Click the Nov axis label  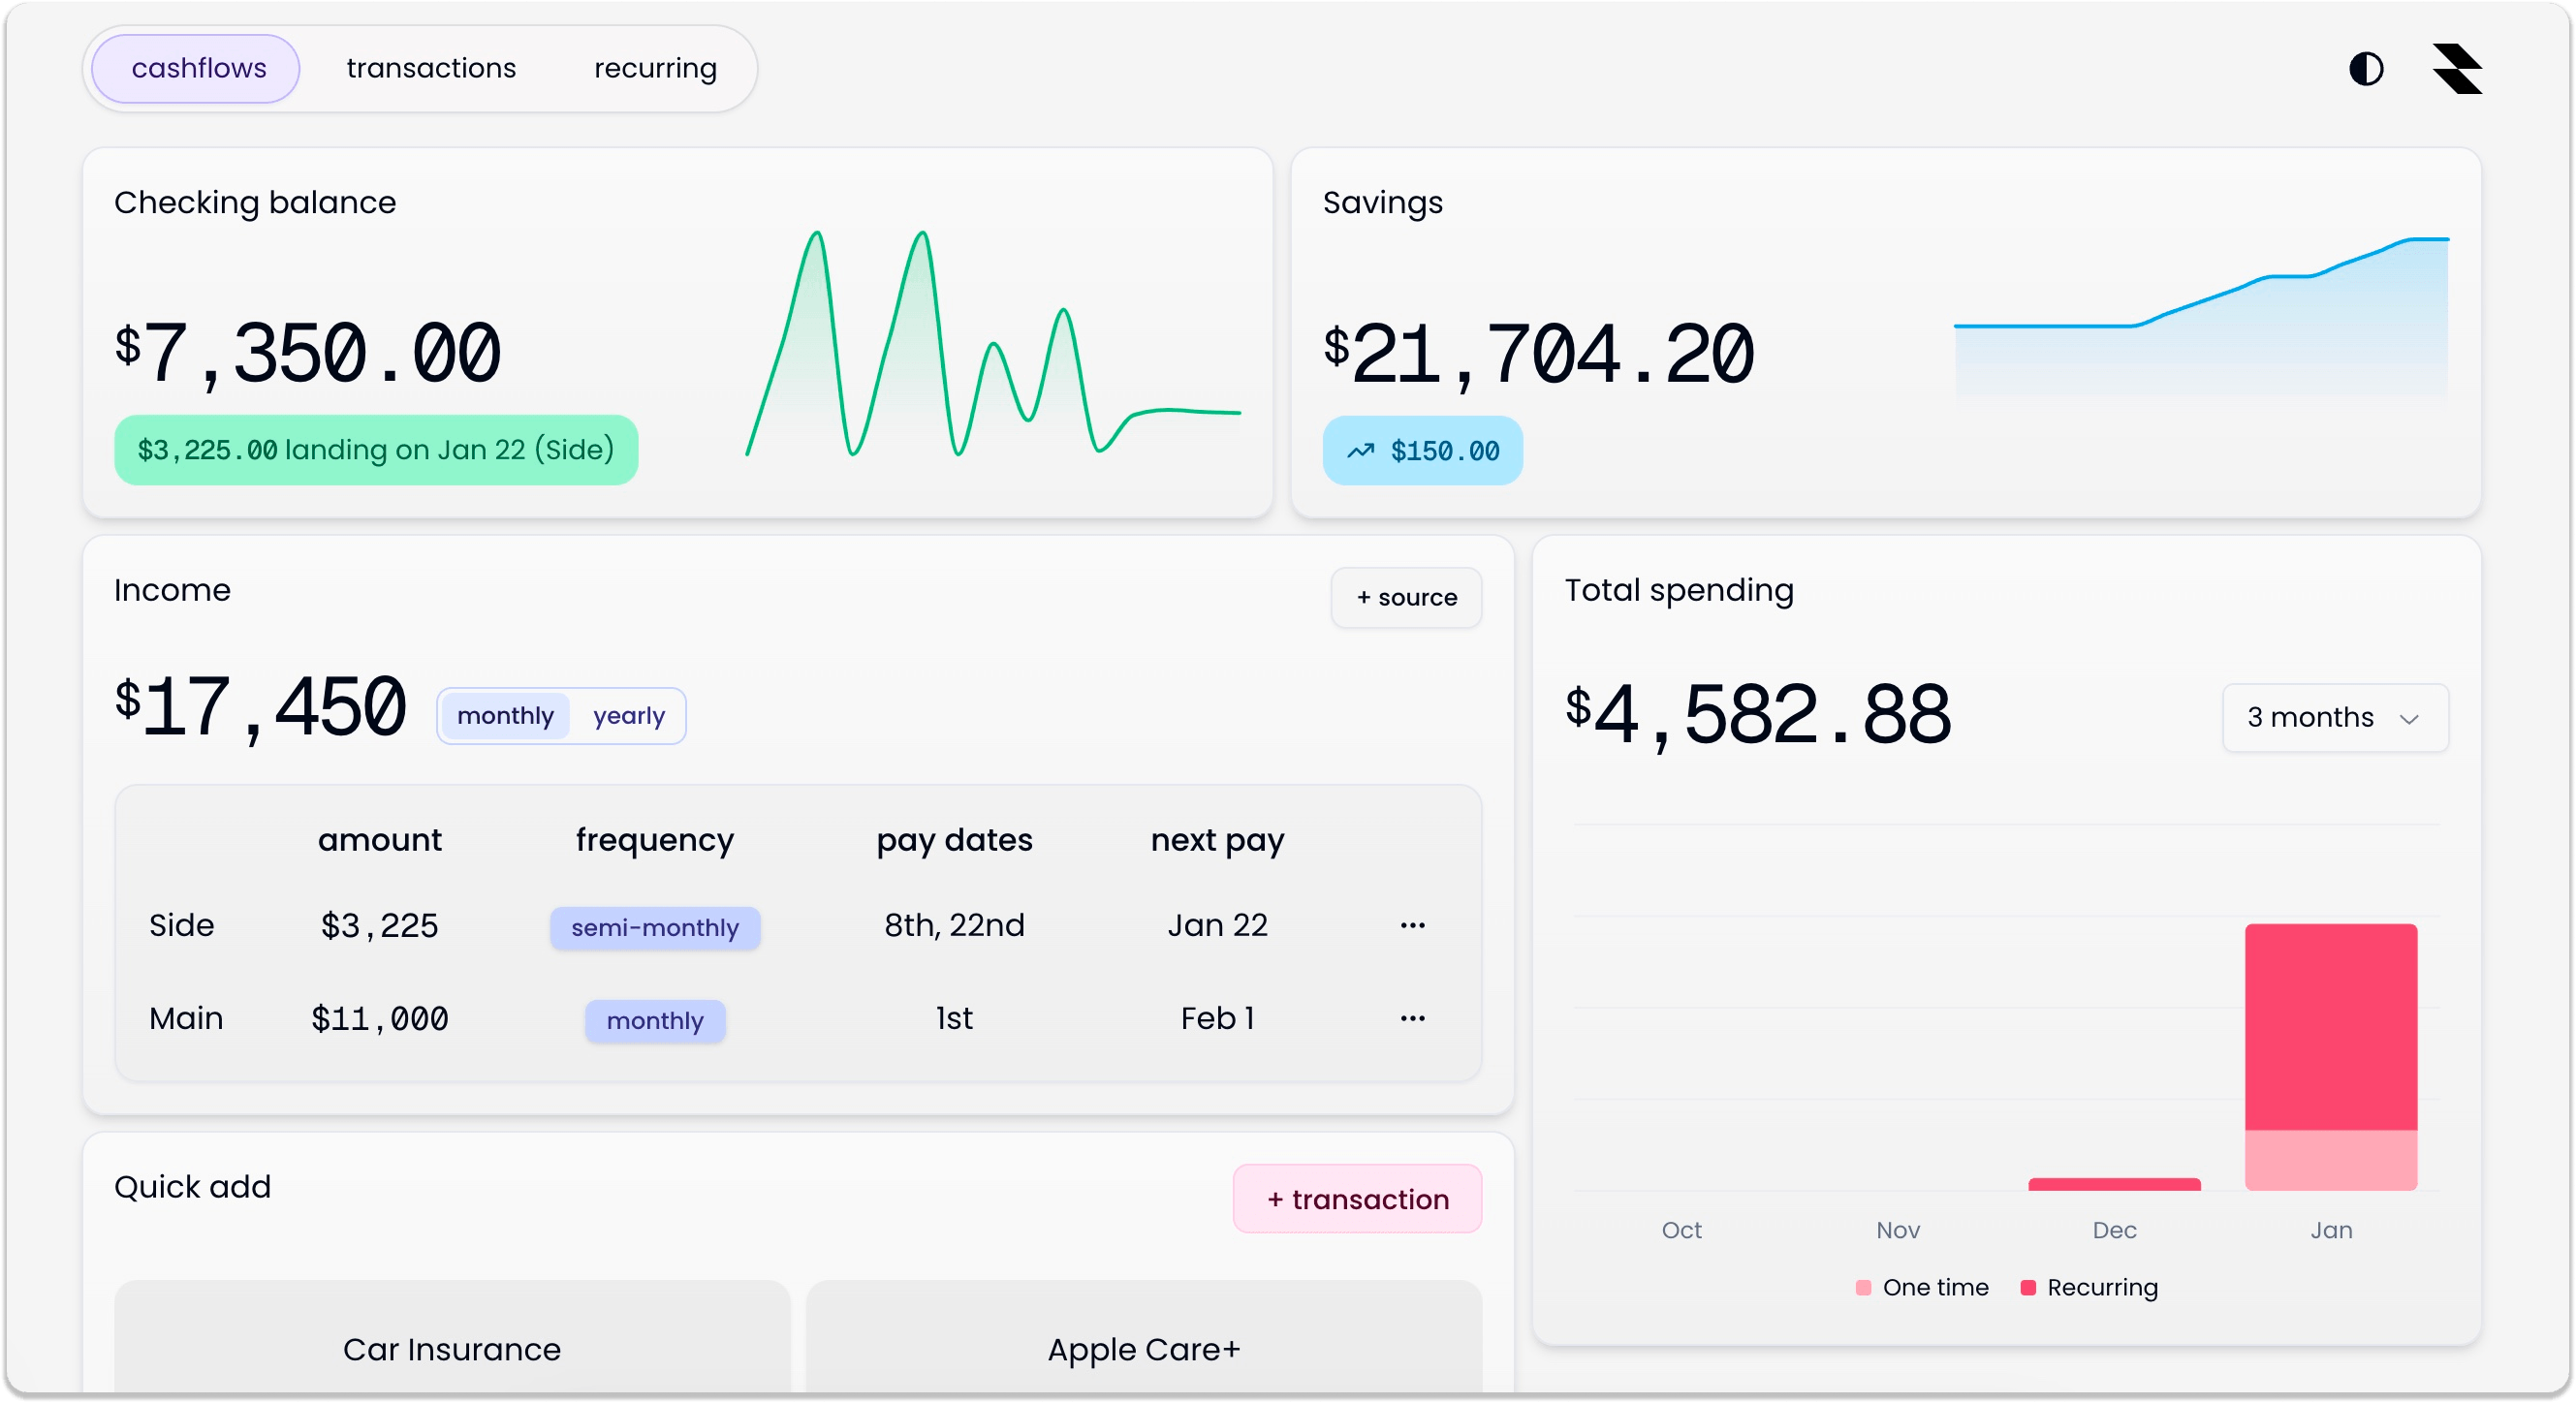pos(1898,1230)
